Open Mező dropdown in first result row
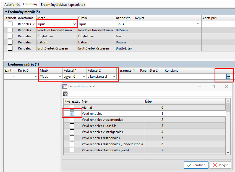 (x=74, y=24)
